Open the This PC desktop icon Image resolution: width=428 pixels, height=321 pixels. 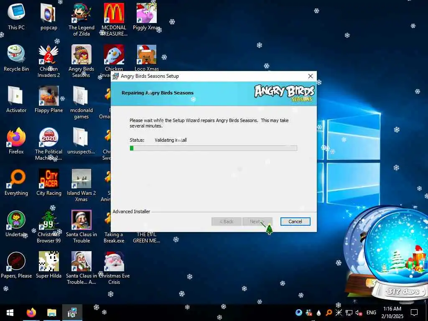pyautogui.click(x=16, y=16)
